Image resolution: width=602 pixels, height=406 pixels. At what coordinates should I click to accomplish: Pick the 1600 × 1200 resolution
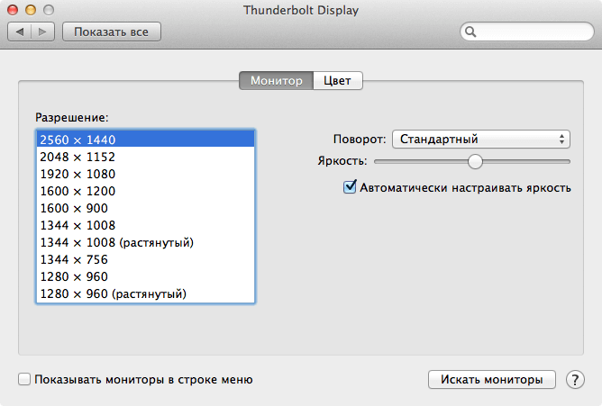coord(145,191)
